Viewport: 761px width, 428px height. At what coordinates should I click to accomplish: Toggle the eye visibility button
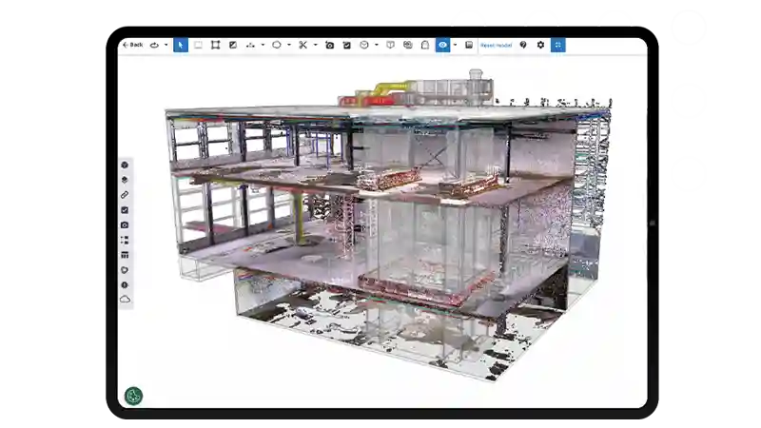[x=442, y=45]
